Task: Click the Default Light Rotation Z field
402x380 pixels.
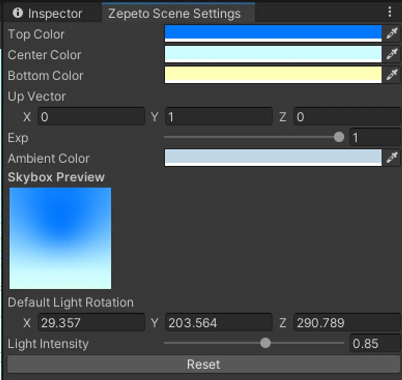Action: [347, 323]
